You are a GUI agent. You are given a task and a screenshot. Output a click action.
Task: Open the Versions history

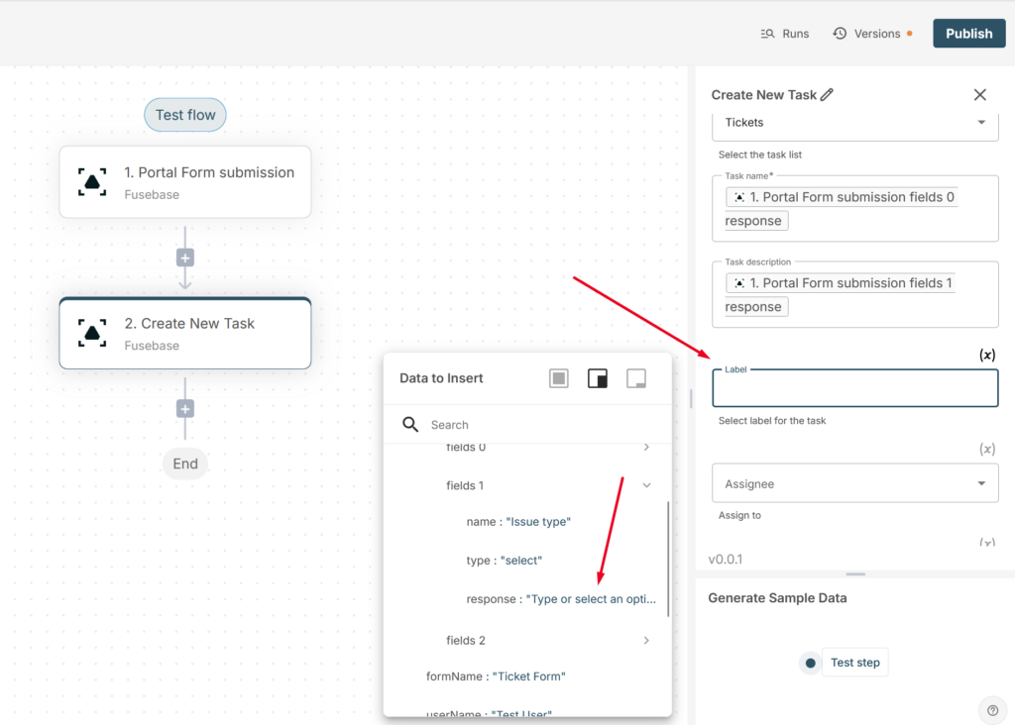click(x=872, y=34)
